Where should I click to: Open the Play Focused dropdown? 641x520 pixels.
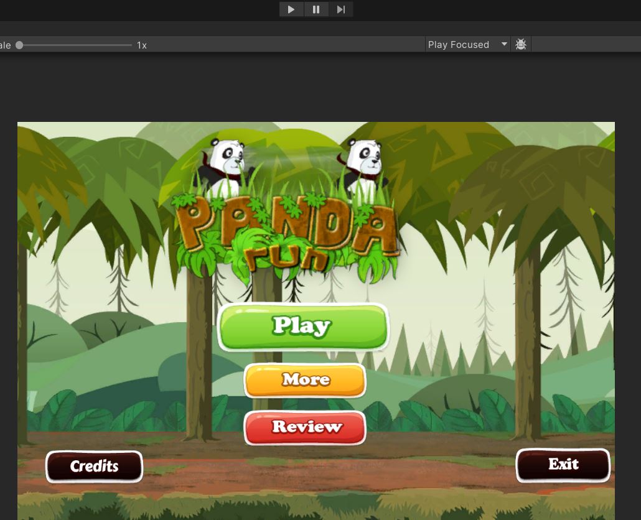pyautogui.click(x=467, y=44)
